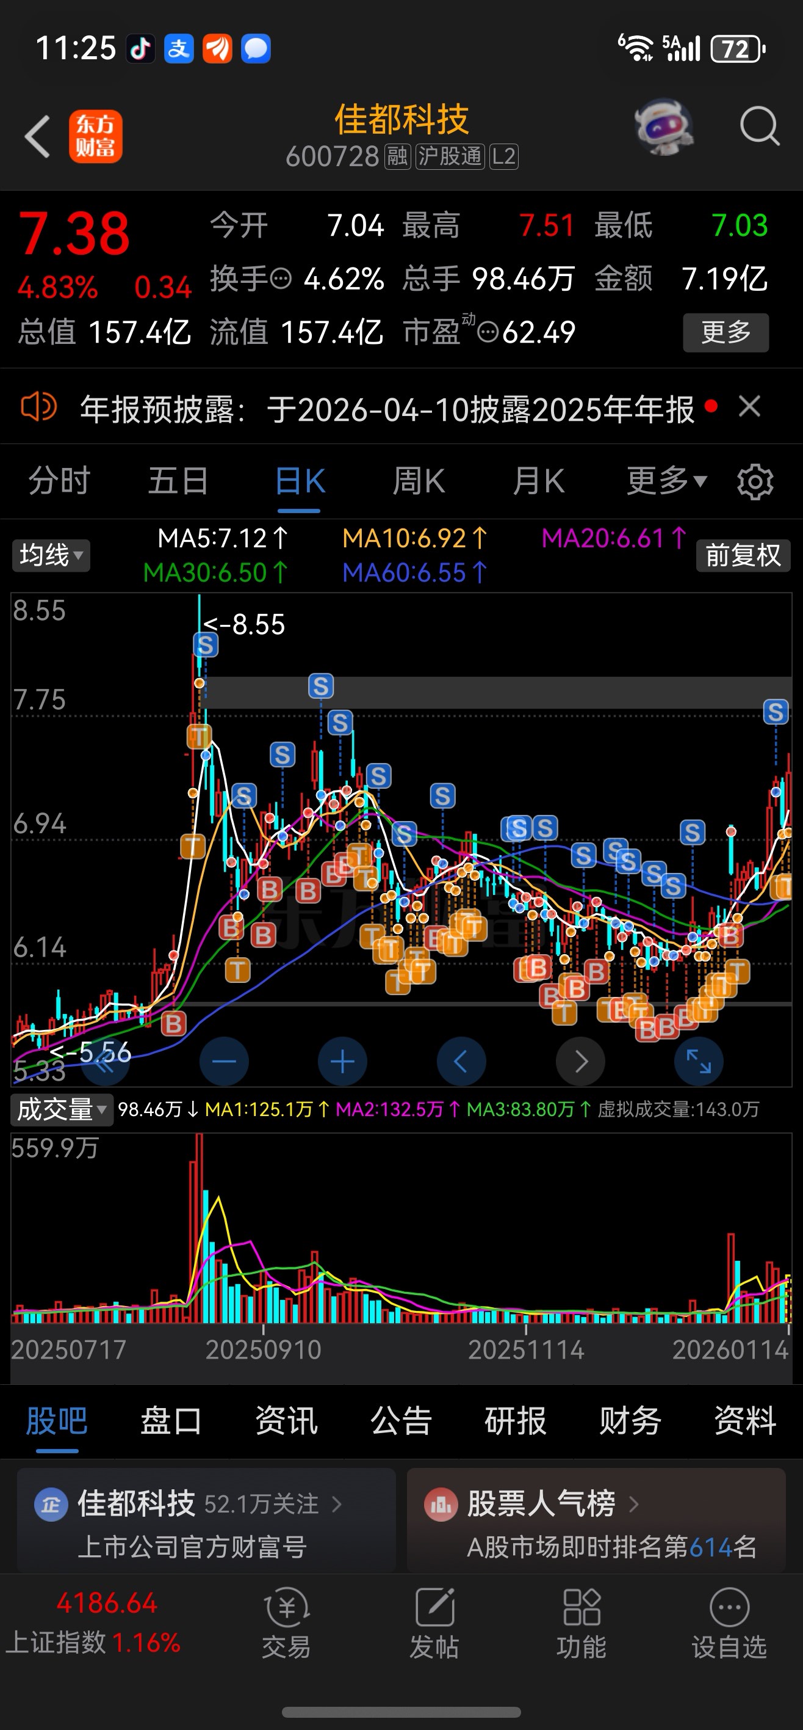Toggle 前复权 adjustment mode
The width and height of the screenshot is (803, 1730).
point(743,555)
